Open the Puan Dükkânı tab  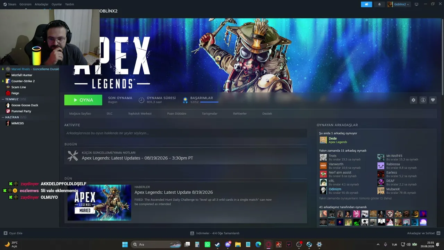coord(177,114)
